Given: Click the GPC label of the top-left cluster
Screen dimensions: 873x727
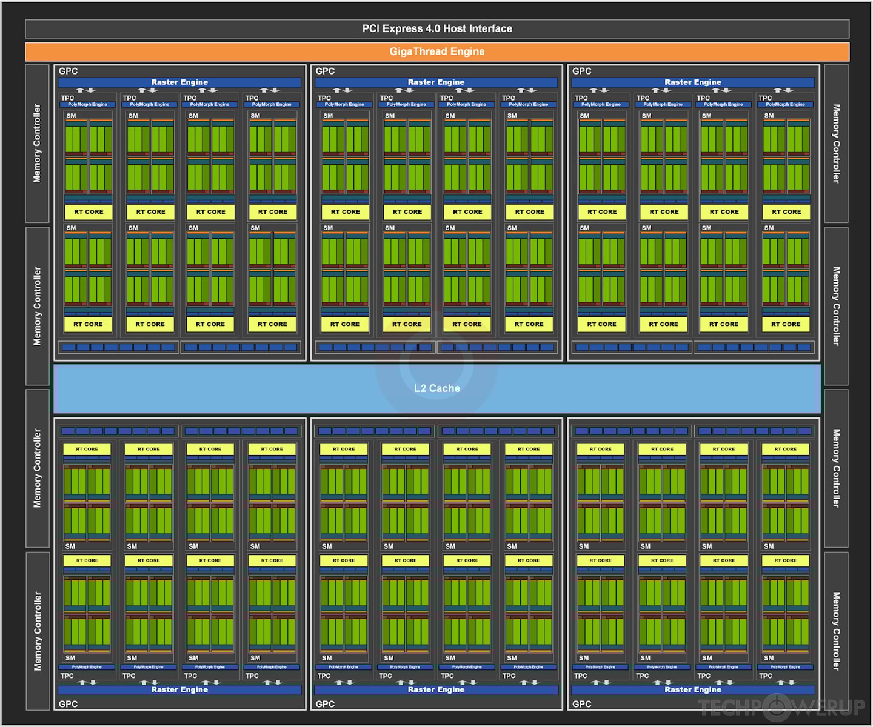Looking at the screenshot, I should tap(68, 71).
